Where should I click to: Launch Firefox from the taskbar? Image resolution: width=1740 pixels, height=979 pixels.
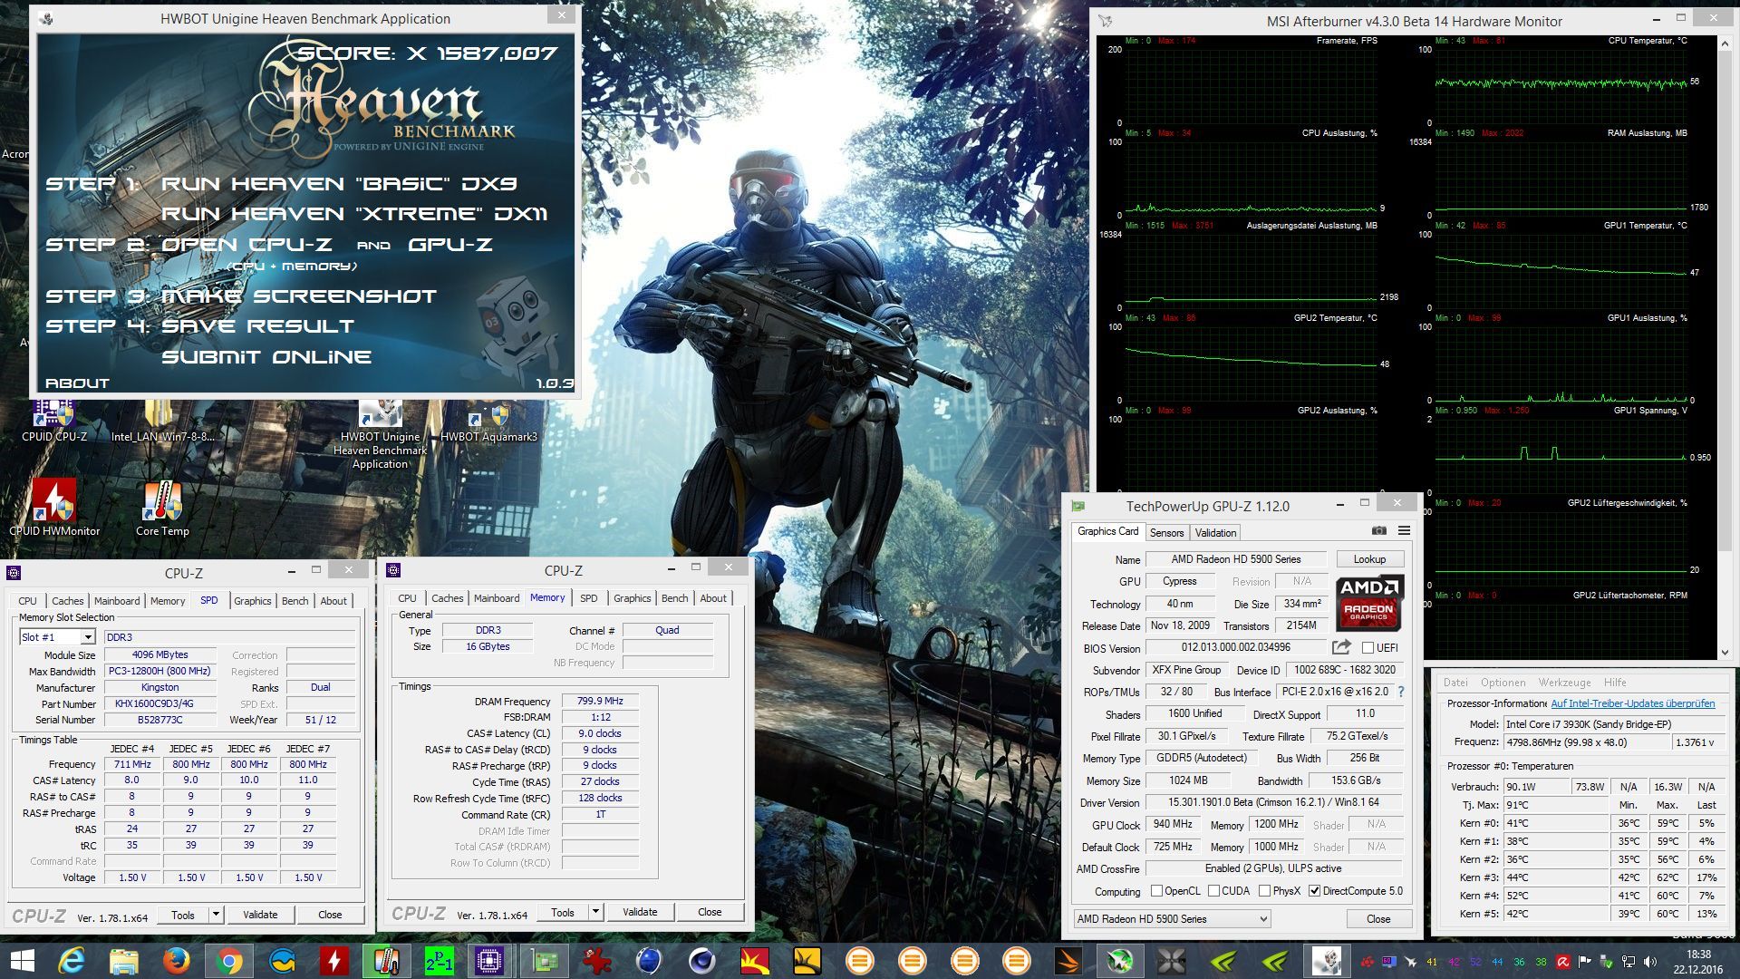tap(177, 960)
